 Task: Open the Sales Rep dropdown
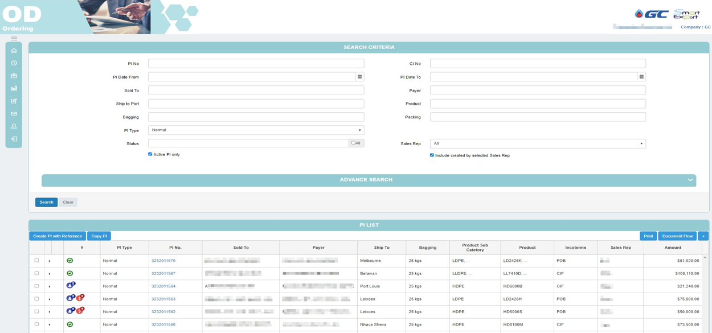[x=537, y=143]
